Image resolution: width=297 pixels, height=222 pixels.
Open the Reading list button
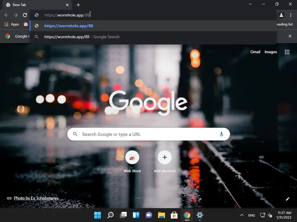point(285,24)
